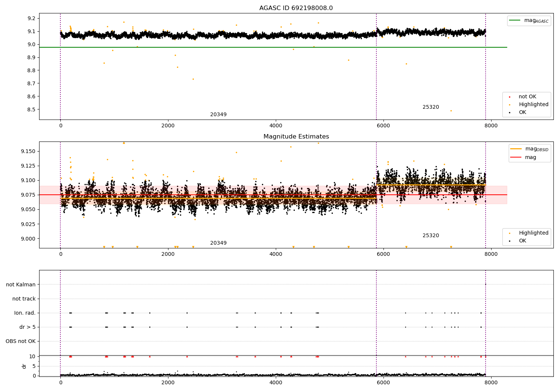Click the lowest orange outlier point near 8.49 magnitude
The width and height of the screenshot is (559, 391).
coord(451,111)
